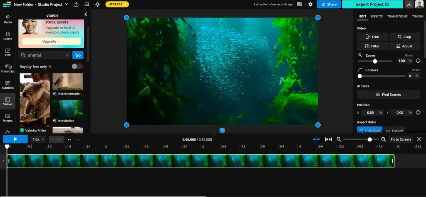Open the Layers panel
This screenshot has height=197, width=426.
tap(7, 36)
